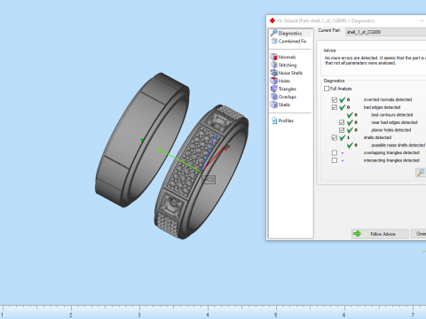This screenshot has height=319, width=426.
Task: Click the red cross Fix Wizard title icon
Action: pos(272,20)
